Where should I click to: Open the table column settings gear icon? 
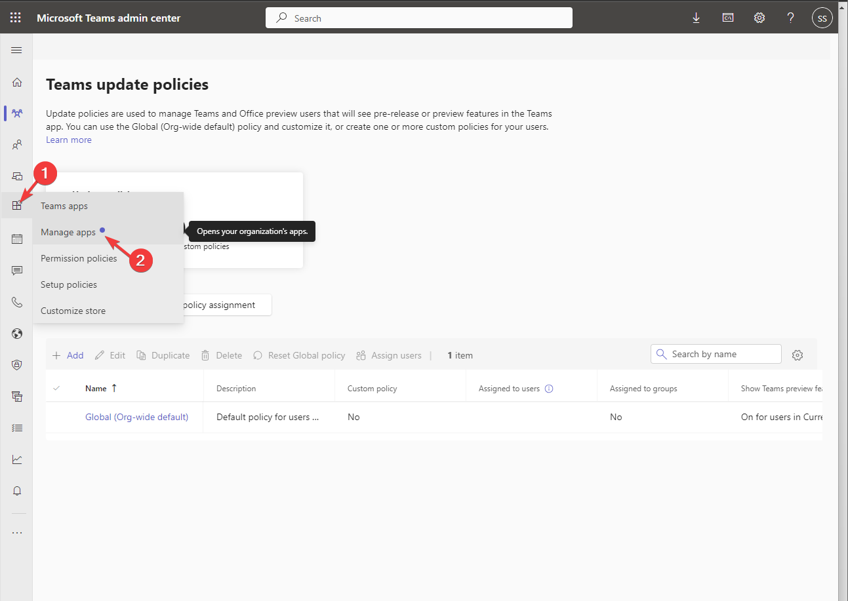point(798,355)
